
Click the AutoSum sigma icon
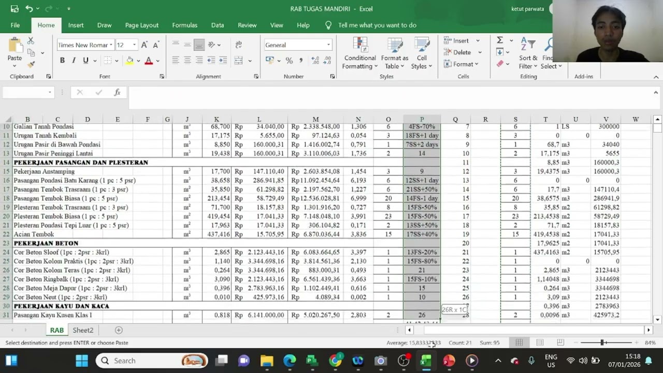click(500, 40)
